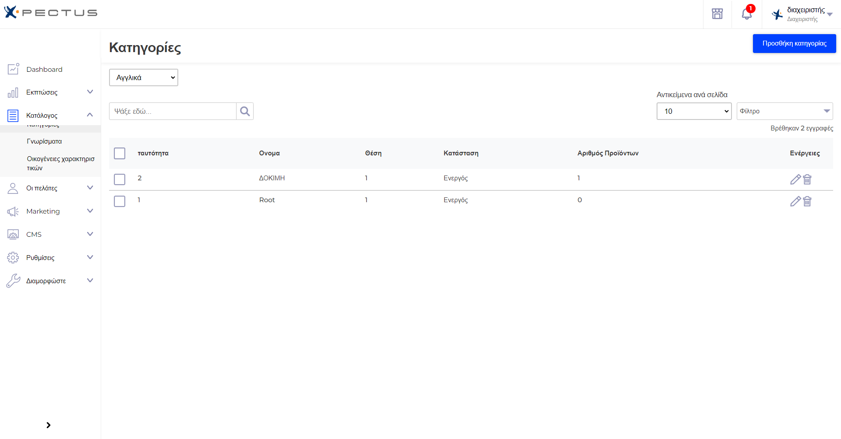
Task: Click the Κατηγορίες page heading
Action: [145, 47]
